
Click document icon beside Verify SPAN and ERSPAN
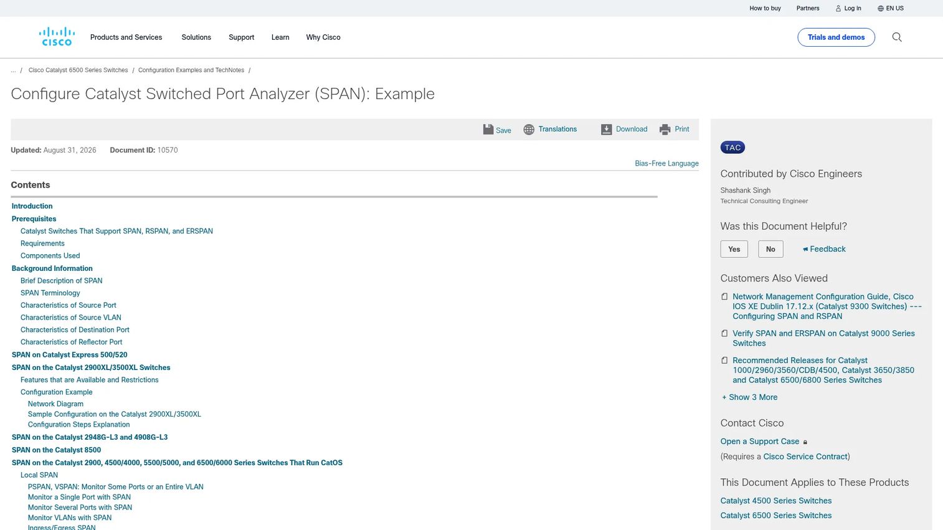724,334
